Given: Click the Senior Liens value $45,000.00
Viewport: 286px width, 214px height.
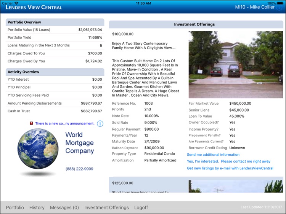Looking at the screenshot, I should [239, 110].
